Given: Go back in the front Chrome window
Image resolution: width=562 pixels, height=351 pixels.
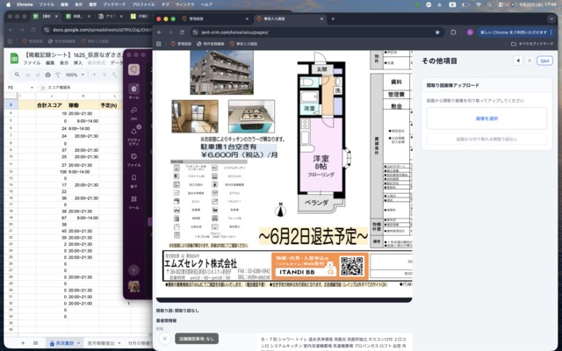Looking at the screenshot, I should coord(160,32).
